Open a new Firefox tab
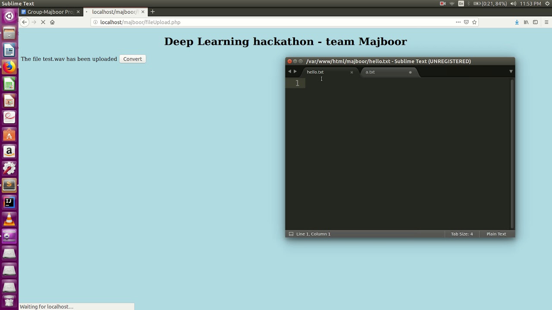The width and height of the screenshot is (552, 310). point(152,12)
